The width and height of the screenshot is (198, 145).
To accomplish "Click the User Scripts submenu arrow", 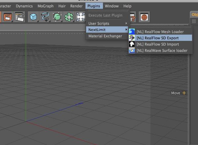I will point(126,23).
